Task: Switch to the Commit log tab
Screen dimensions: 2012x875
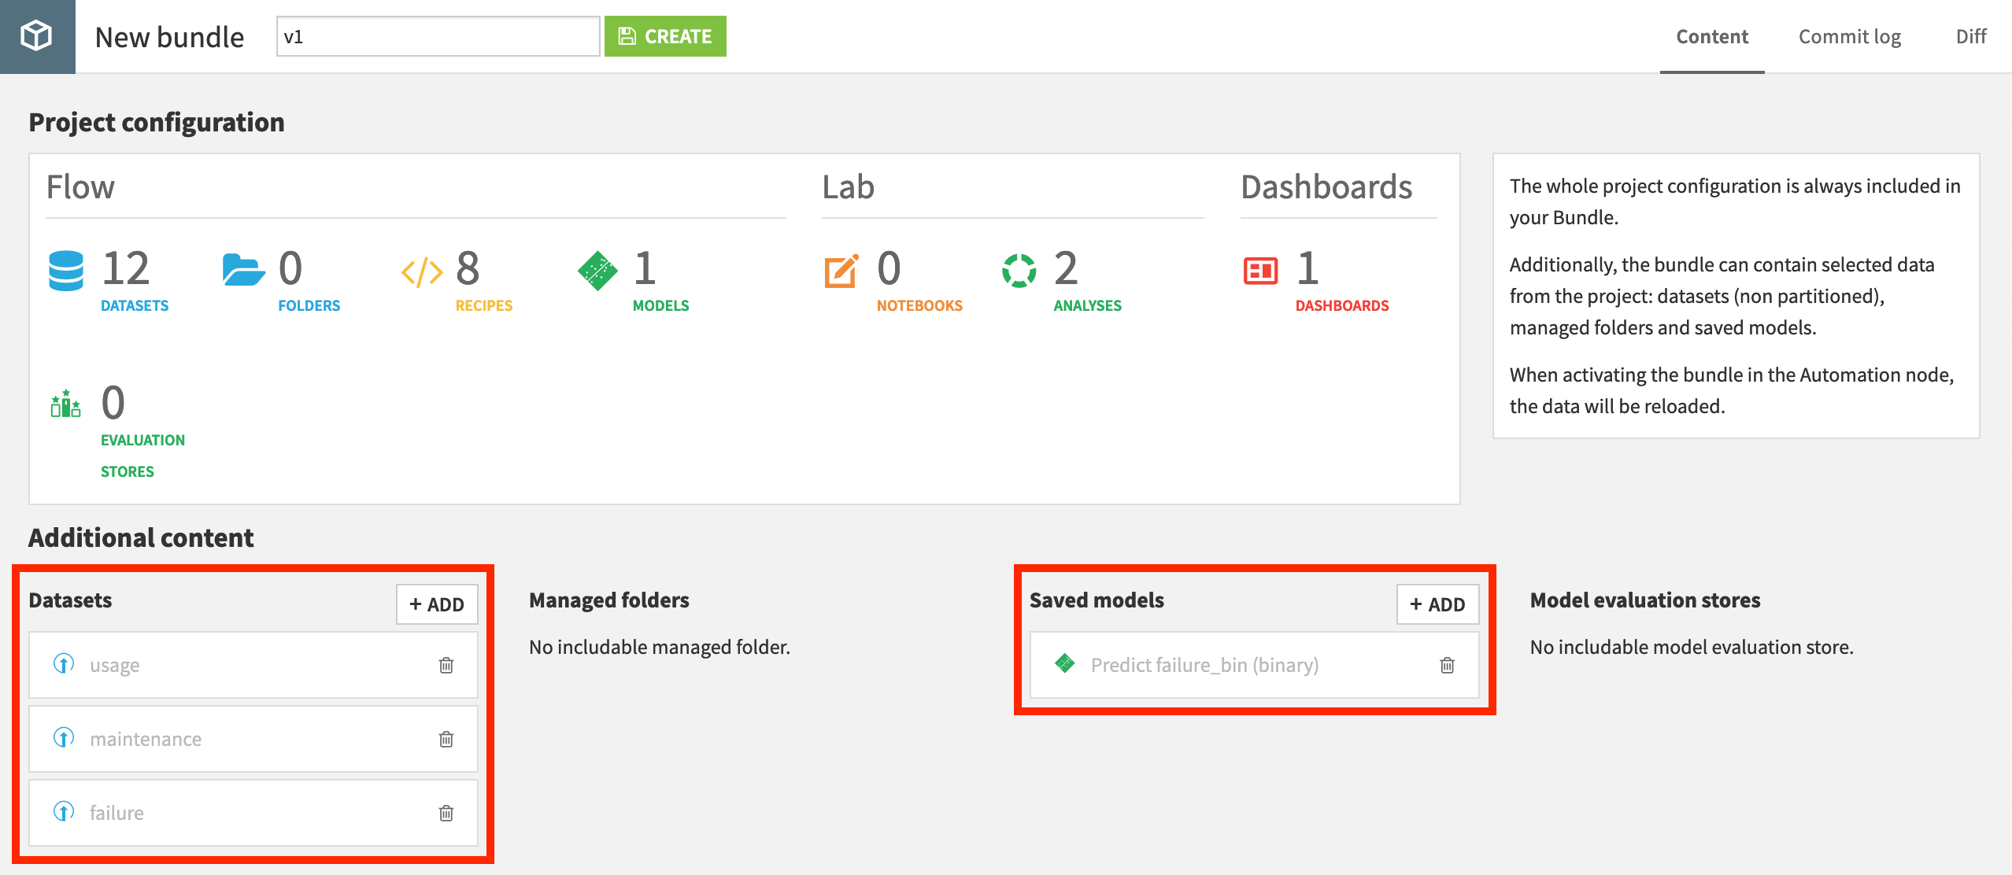Action: [x=1849, y=36]
